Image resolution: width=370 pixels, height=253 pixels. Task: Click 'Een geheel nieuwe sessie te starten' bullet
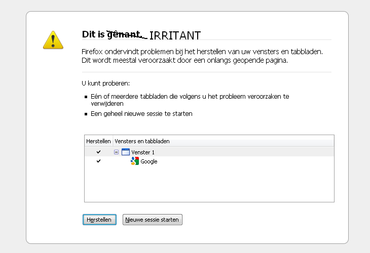[141, 114]
